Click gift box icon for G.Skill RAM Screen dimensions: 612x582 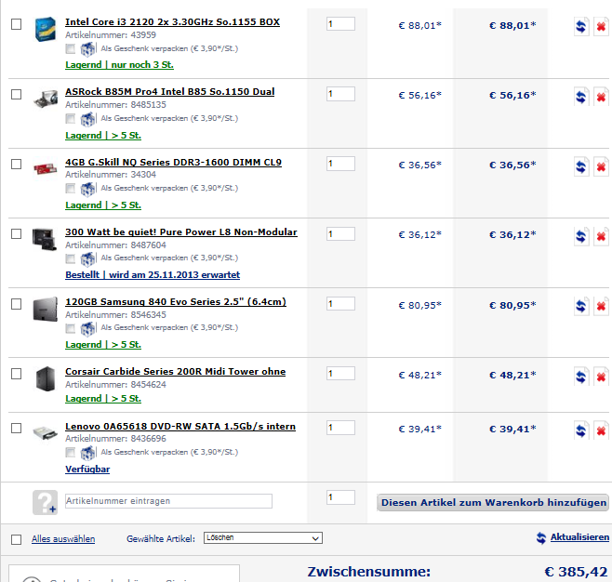[x=87, y=189]
